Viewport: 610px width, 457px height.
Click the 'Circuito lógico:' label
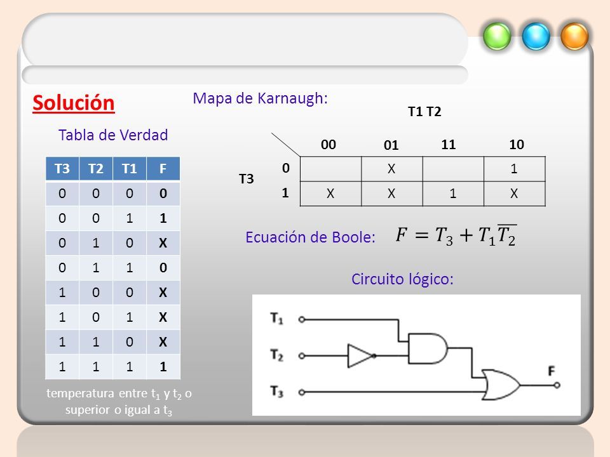click(x=403, y=279)
